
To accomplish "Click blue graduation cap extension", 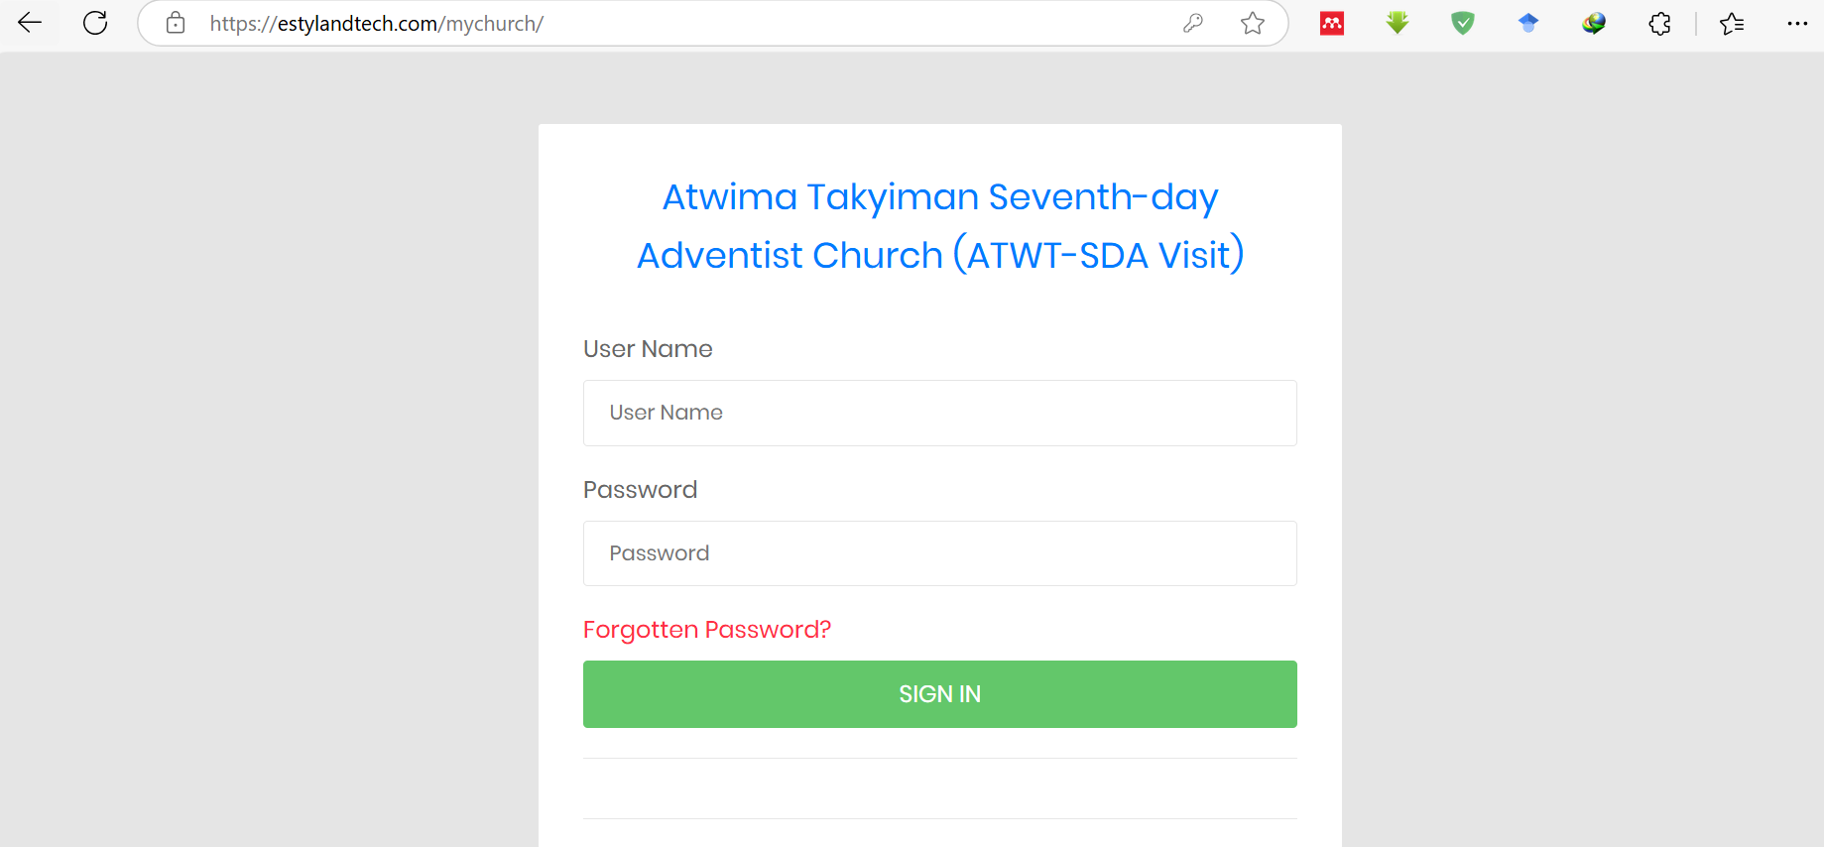I will (x=1528, y=23).
